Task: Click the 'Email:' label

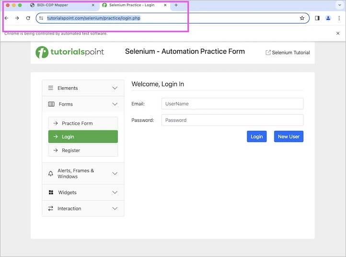Action: click(138, 104)
